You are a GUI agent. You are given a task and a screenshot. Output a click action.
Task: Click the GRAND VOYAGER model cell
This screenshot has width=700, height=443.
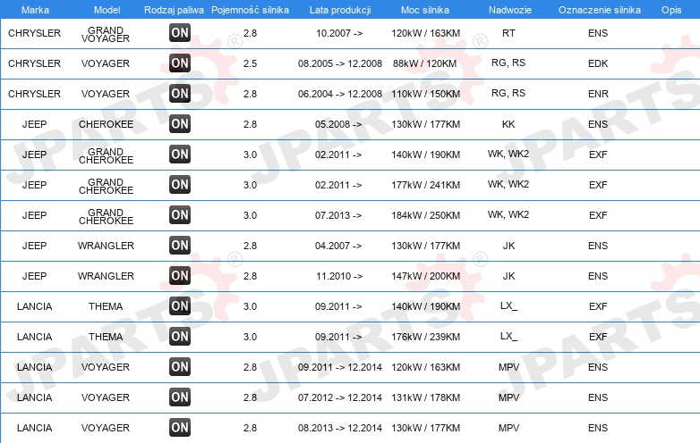point(106,34)
